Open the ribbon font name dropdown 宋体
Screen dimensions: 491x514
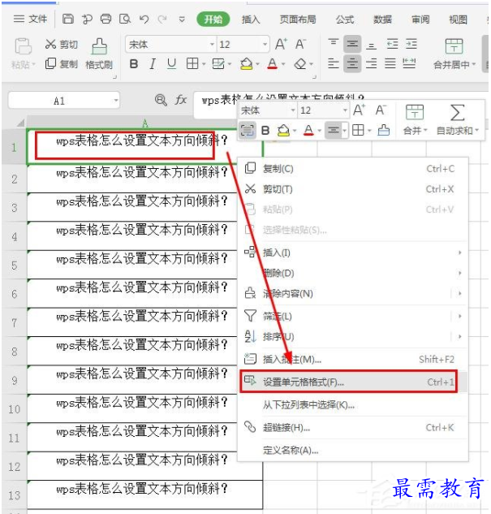pyautogui.click(x=213, y=44)
